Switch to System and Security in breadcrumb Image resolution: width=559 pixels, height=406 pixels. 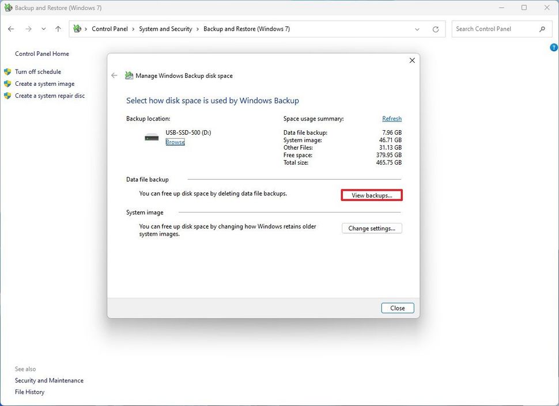click(165, 28)
